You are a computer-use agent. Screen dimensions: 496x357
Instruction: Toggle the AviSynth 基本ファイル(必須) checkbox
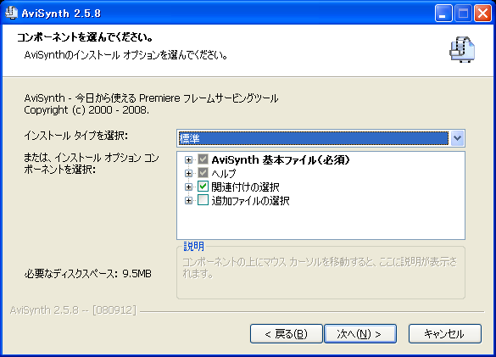pos(203,159)
